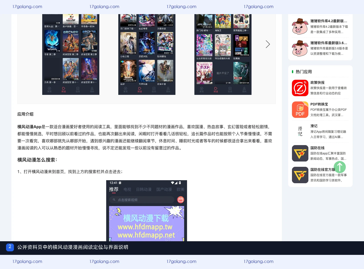Screen dimensions: 364x269
Task: Click the description 猪猪软件库最新版3.6版本是
Action: tap(329, 51)
